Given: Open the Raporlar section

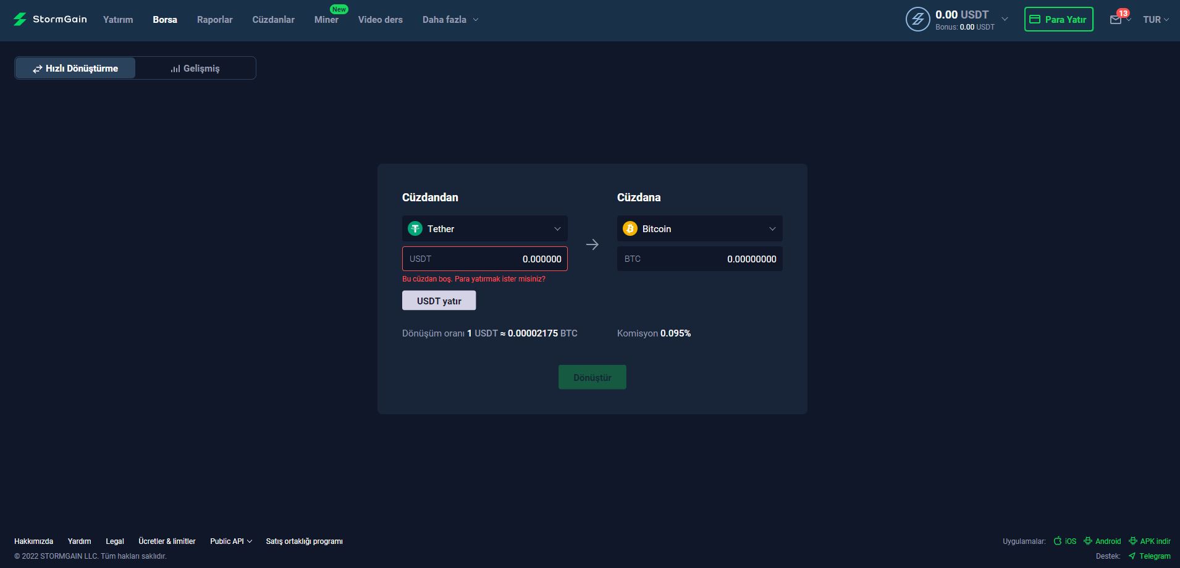Looking at the screenshot, I should click(x=215, y=20).
